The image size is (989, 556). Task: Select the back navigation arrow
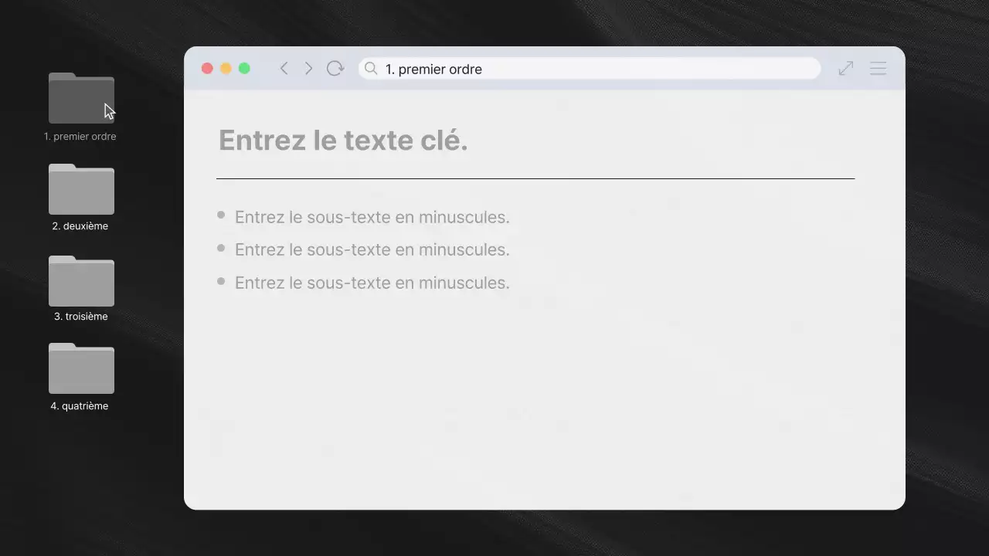[284, 68]
